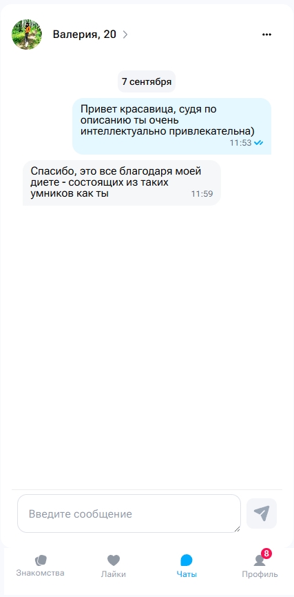Open the Профиль person icon
The height and width of the screenshot is (597, 294).
click(260, 560)
